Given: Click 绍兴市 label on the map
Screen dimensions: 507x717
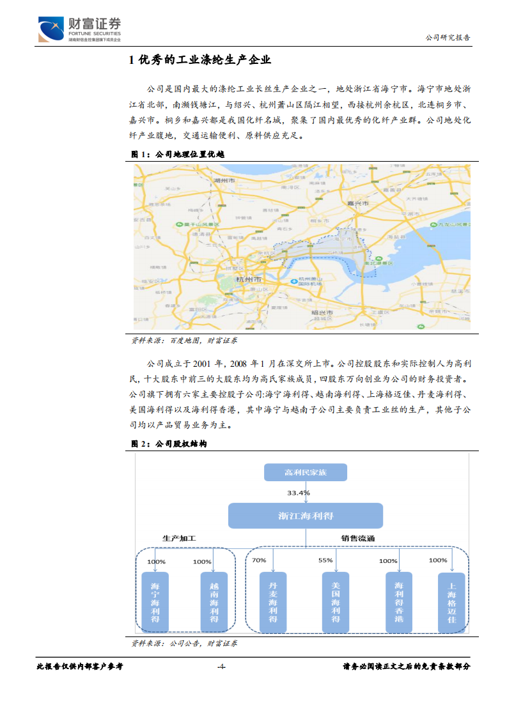Looking at the screenshot, I should point(322,312).
